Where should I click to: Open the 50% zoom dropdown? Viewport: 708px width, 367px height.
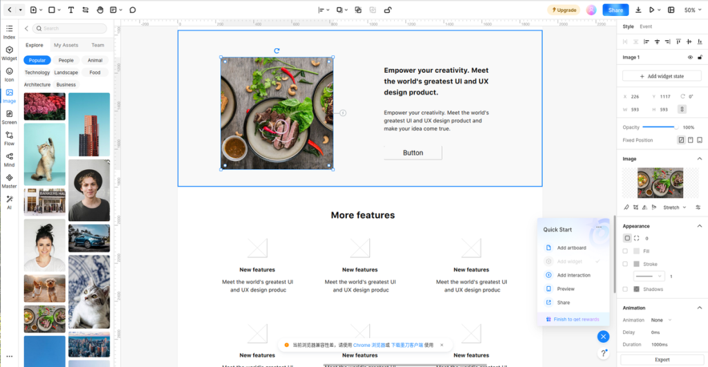(x=692, y=10)
